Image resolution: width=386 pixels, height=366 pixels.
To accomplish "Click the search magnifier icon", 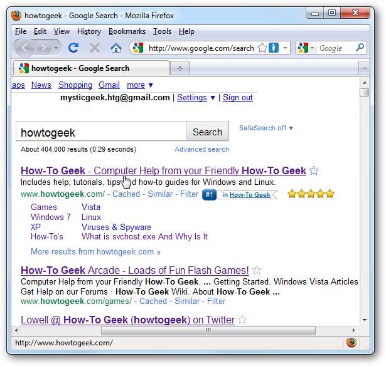I will point(360,48).
